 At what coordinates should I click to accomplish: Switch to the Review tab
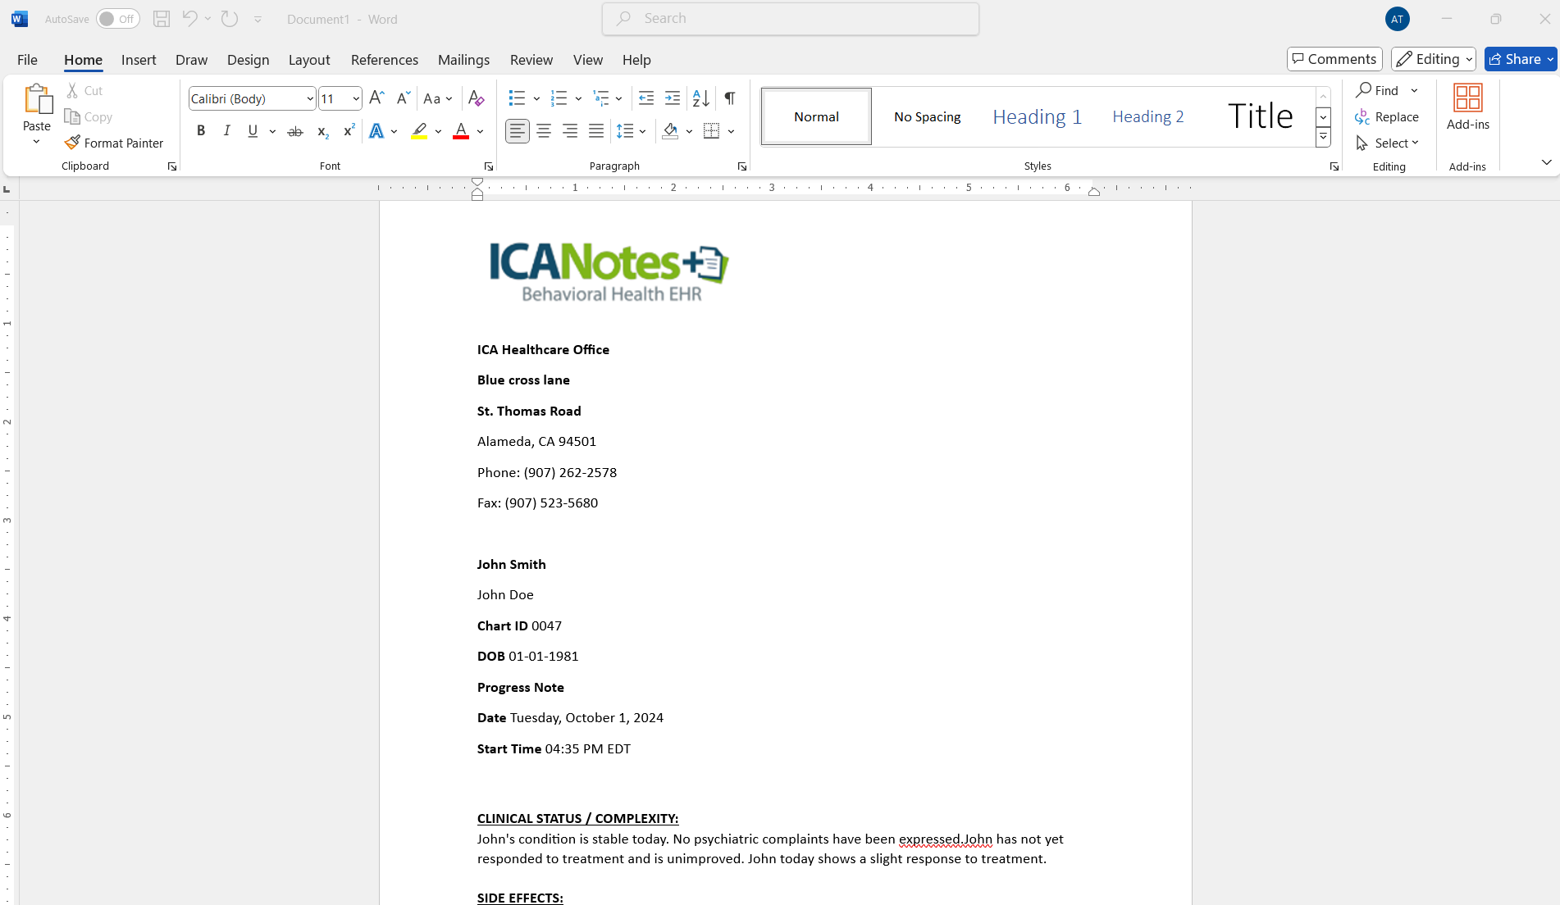pos(531,59)
